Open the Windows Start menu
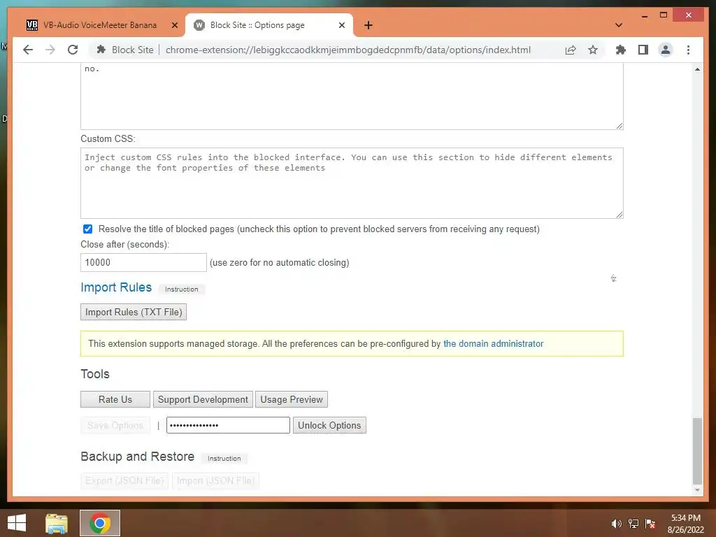The height and width of the screenshot is (537, 716). [x=17, y=523]
